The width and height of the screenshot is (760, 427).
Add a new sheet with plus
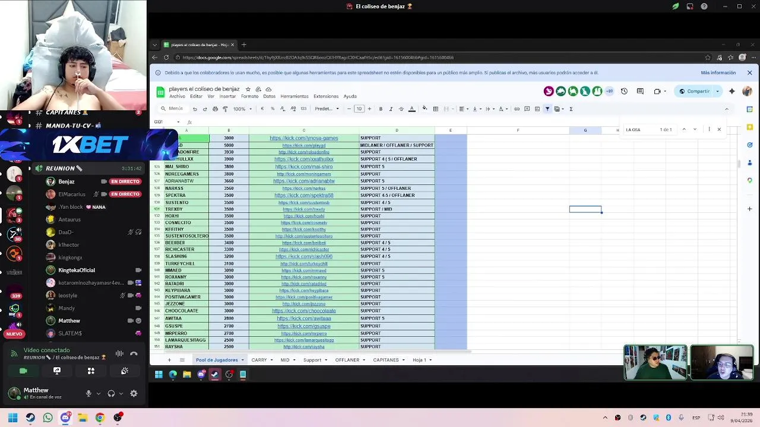(169, 360)
